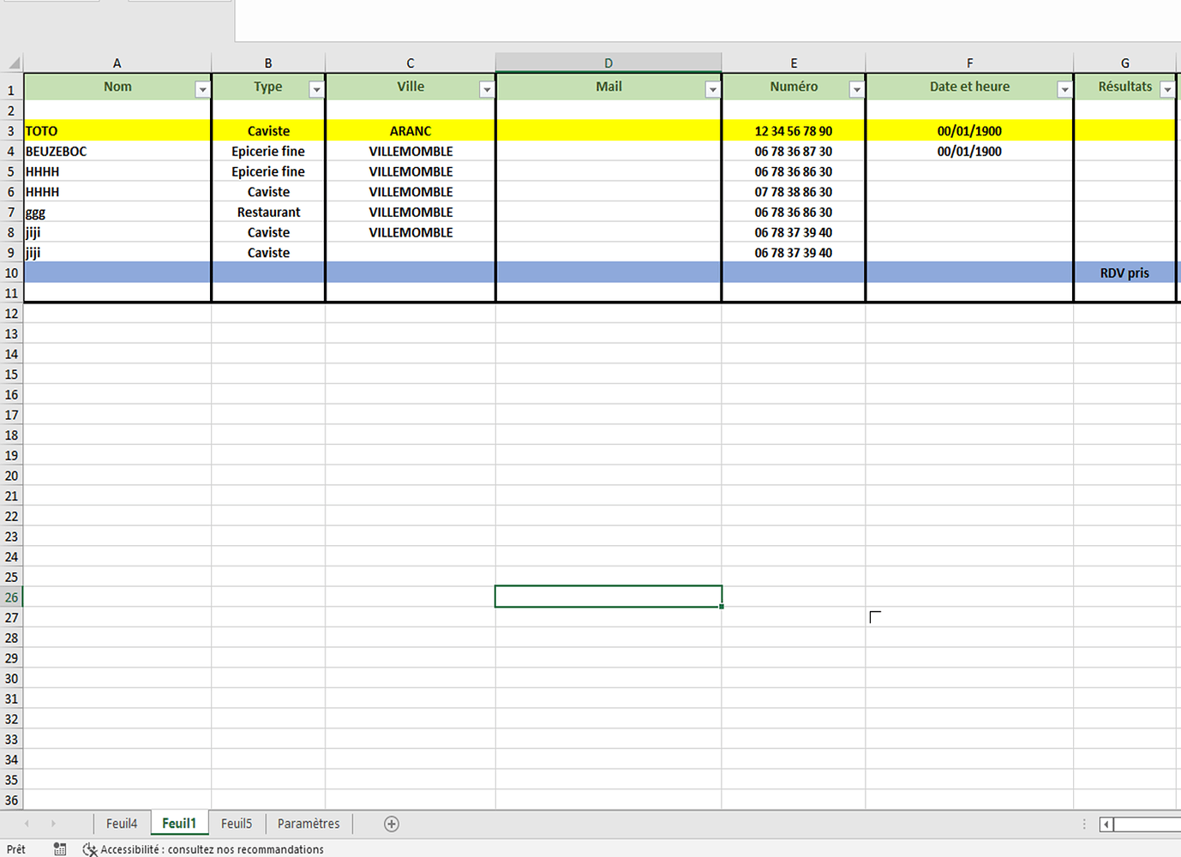Select column A header
Screen dimensions: 1181x857
coord(117,63)
